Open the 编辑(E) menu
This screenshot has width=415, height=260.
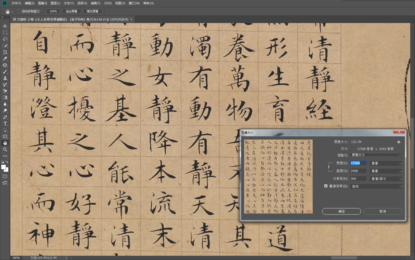[x=30, y=3]
